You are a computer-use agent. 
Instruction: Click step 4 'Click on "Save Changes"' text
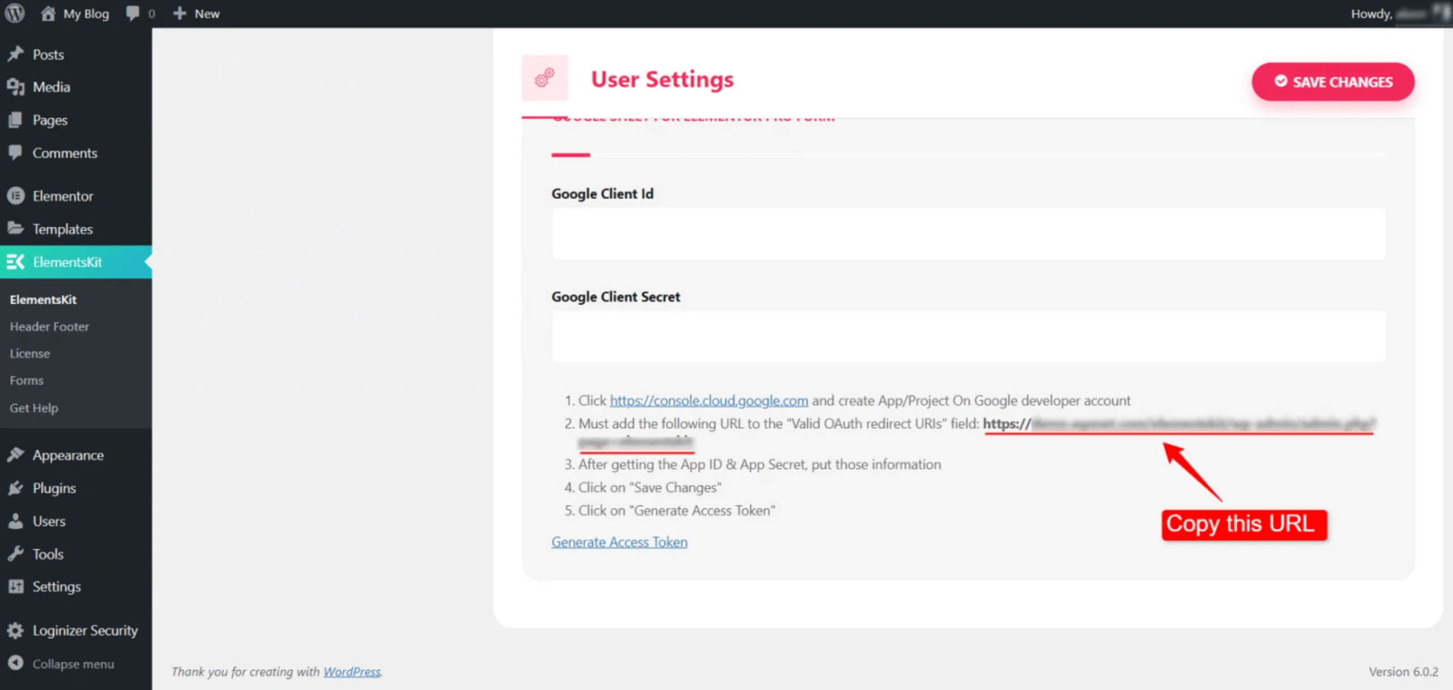650,487
